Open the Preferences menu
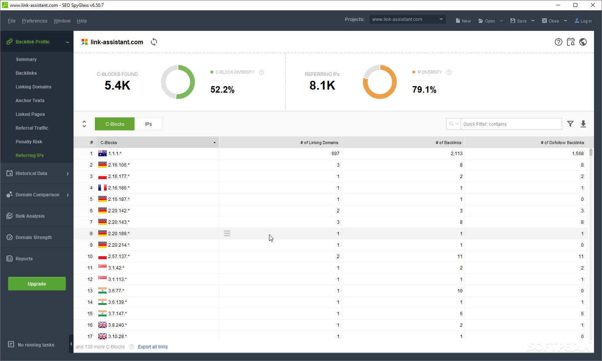Screen dimensions: 602x361 pos(35,21)
